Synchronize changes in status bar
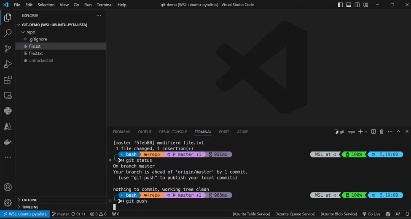Image resolution: width=411 pixels, height=219 pixels. coord(78,214)
